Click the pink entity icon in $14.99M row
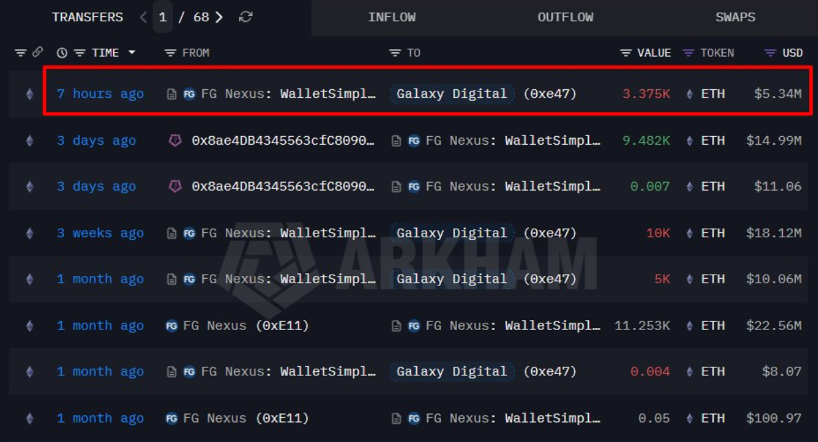Viewport: 818px width, 442px height. pos(175,141)
